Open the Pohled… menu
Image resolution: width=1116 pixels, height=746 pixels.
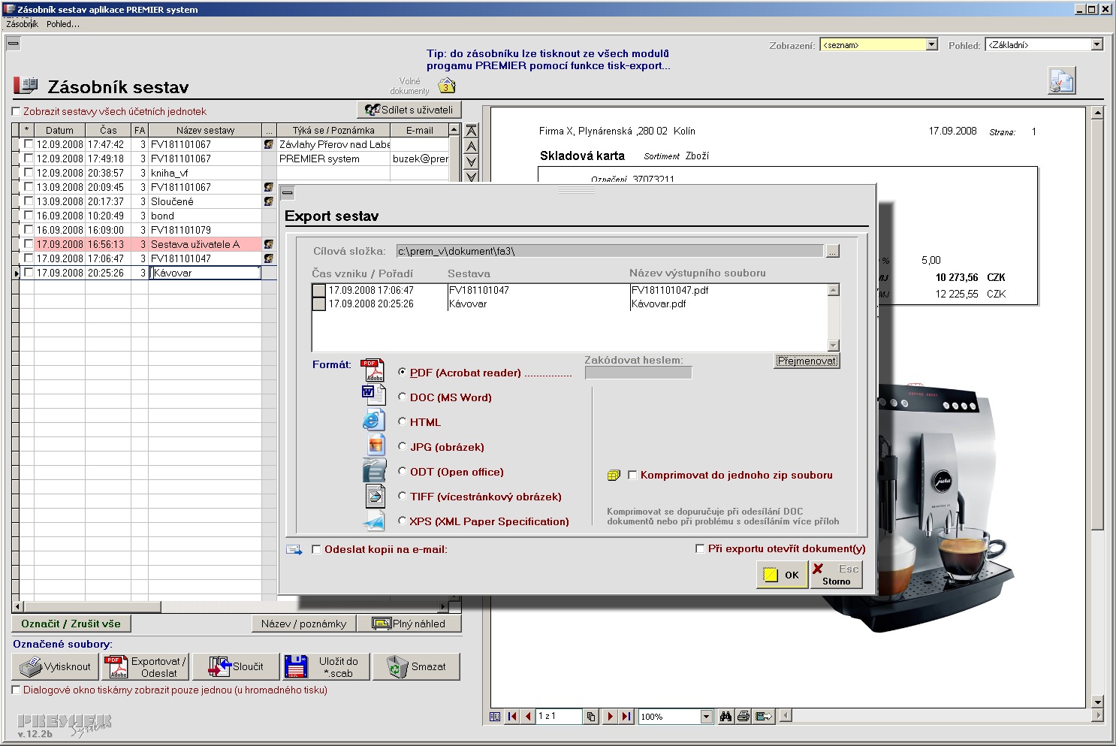63,24
